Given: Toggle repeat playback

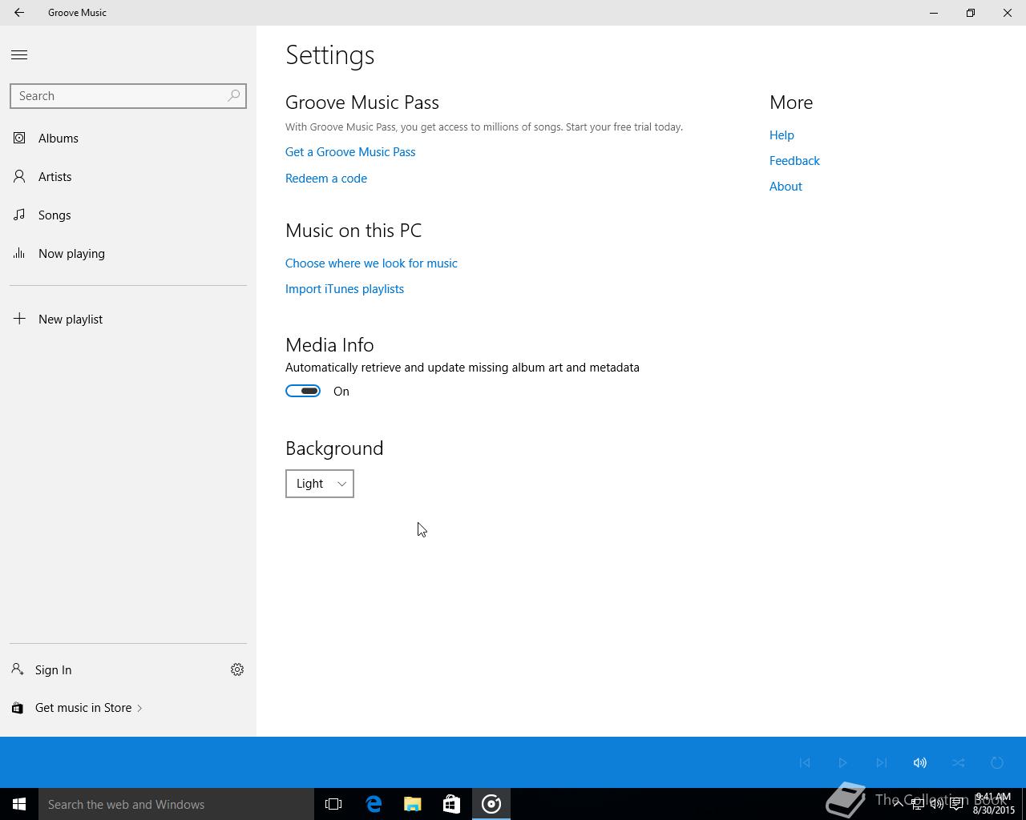Looking at the screenshot, I should 996,762.
